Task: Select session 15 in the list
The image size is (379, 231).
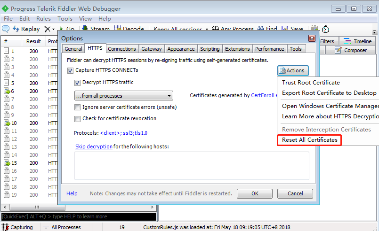Action: tap(30, 163)
